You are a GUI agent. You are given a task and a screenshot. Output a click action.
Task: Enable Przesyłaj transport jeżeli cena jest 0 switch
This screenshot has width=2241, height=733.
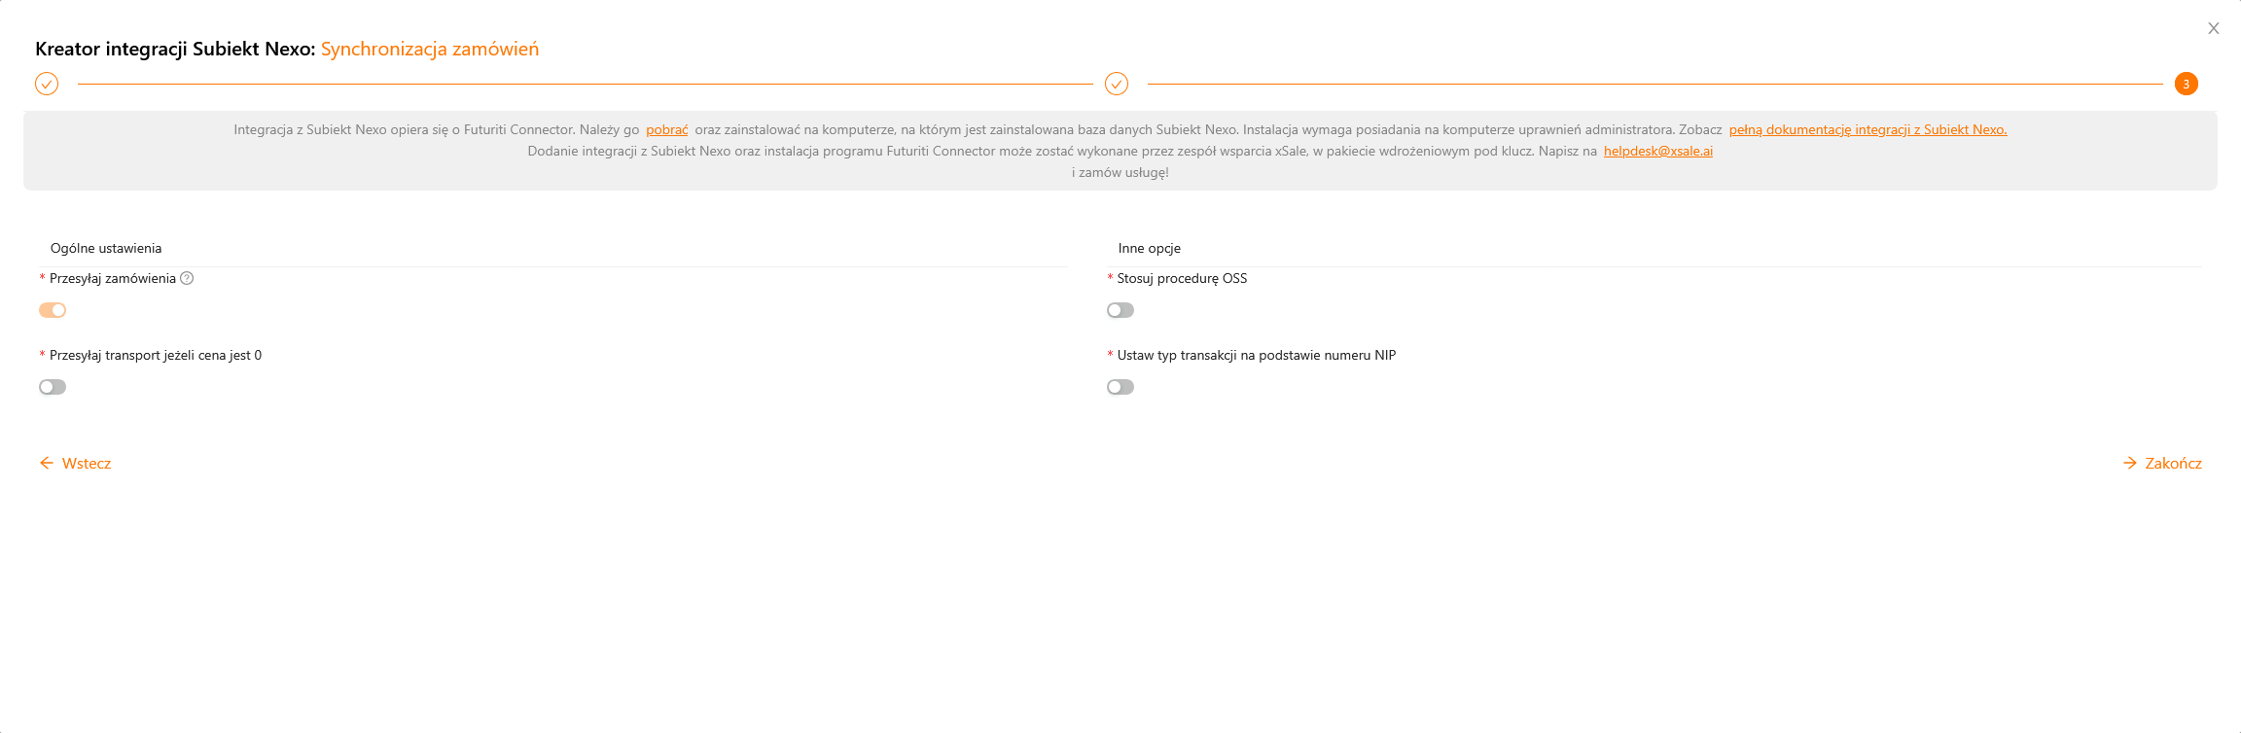click(53, 387)
